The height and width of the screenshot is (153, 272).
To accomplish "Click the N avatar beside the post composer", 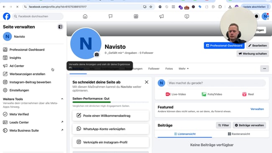I will point(162,83).
